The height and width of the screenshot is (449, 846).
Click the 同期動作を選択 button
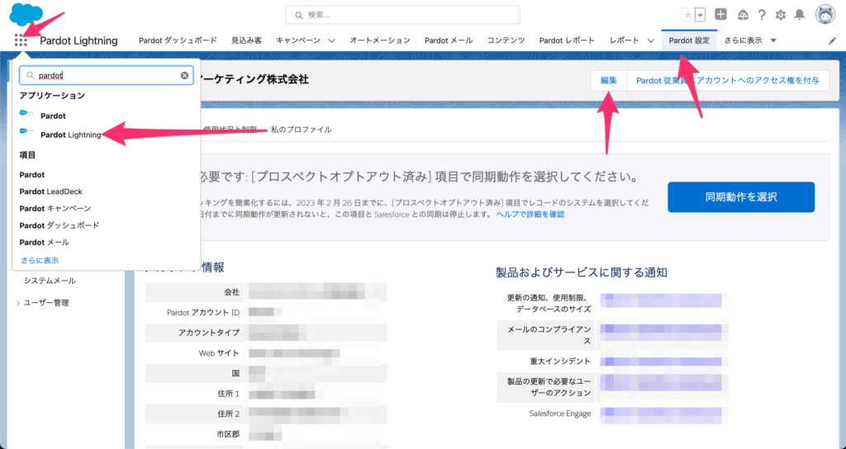(x=741, y=196)
